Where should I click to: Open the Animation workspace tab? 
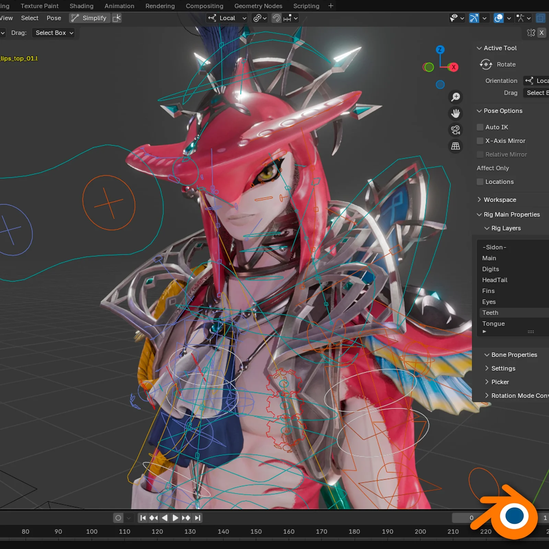119,6
